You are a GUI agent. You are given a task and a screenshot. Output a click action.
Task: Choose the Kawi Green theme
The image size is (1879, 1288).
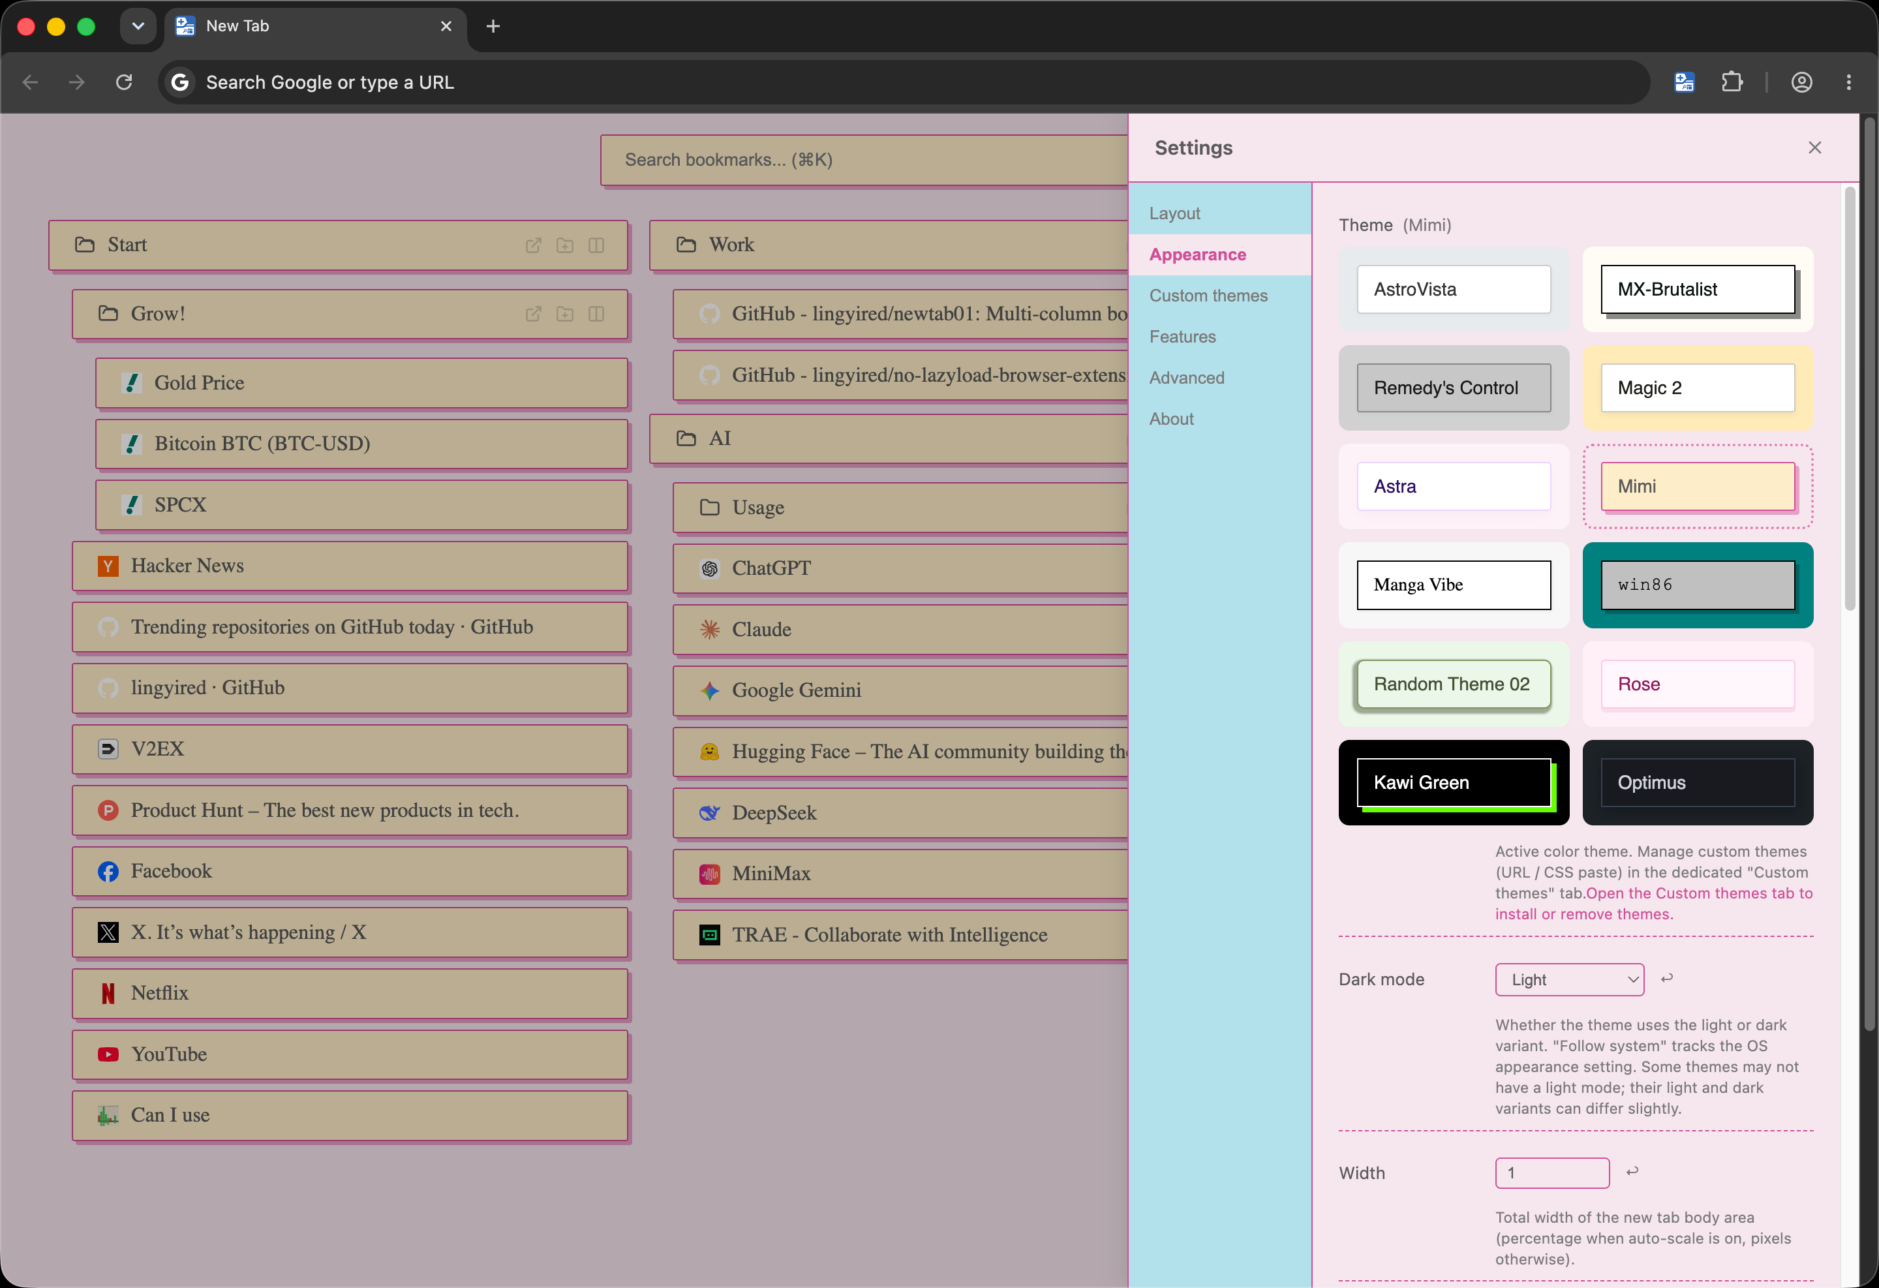click(1454, 783)
